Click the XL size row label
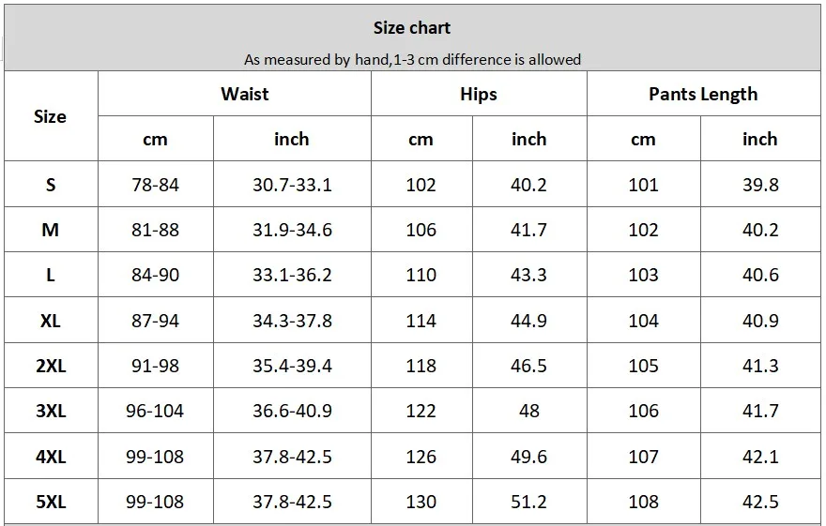This screenshot has width=826, height=526. click(x=51, y=321)
